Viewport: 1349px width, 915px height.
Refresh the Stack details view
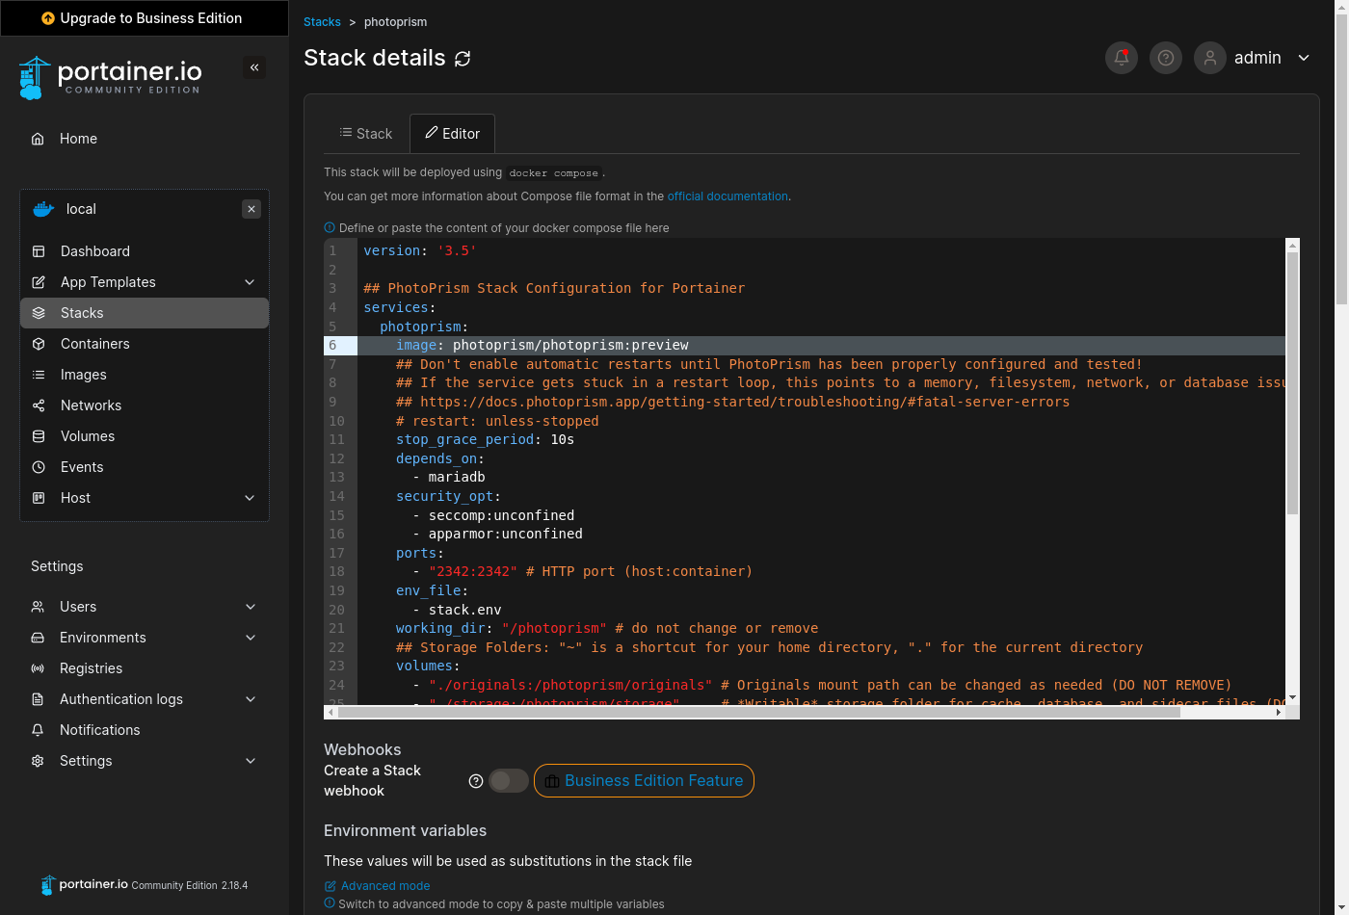pos(463,59)
